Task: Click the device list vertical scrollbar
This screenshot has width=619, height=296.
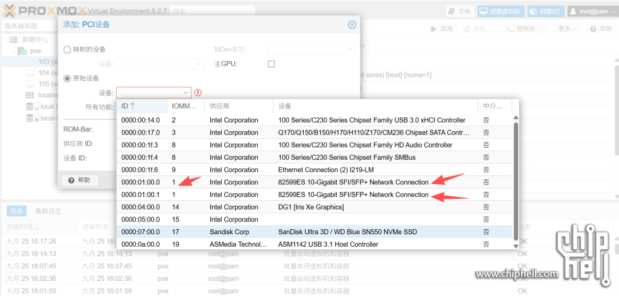Action: coord(515,181)
